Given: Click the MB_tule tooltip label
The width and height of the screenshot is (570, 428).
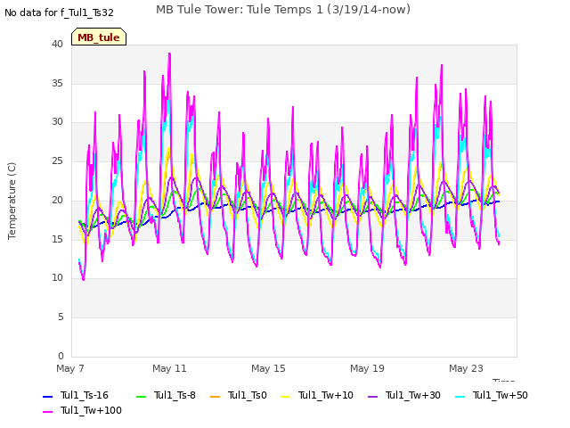Looking at the screenshot, I should tap(99, 37).
